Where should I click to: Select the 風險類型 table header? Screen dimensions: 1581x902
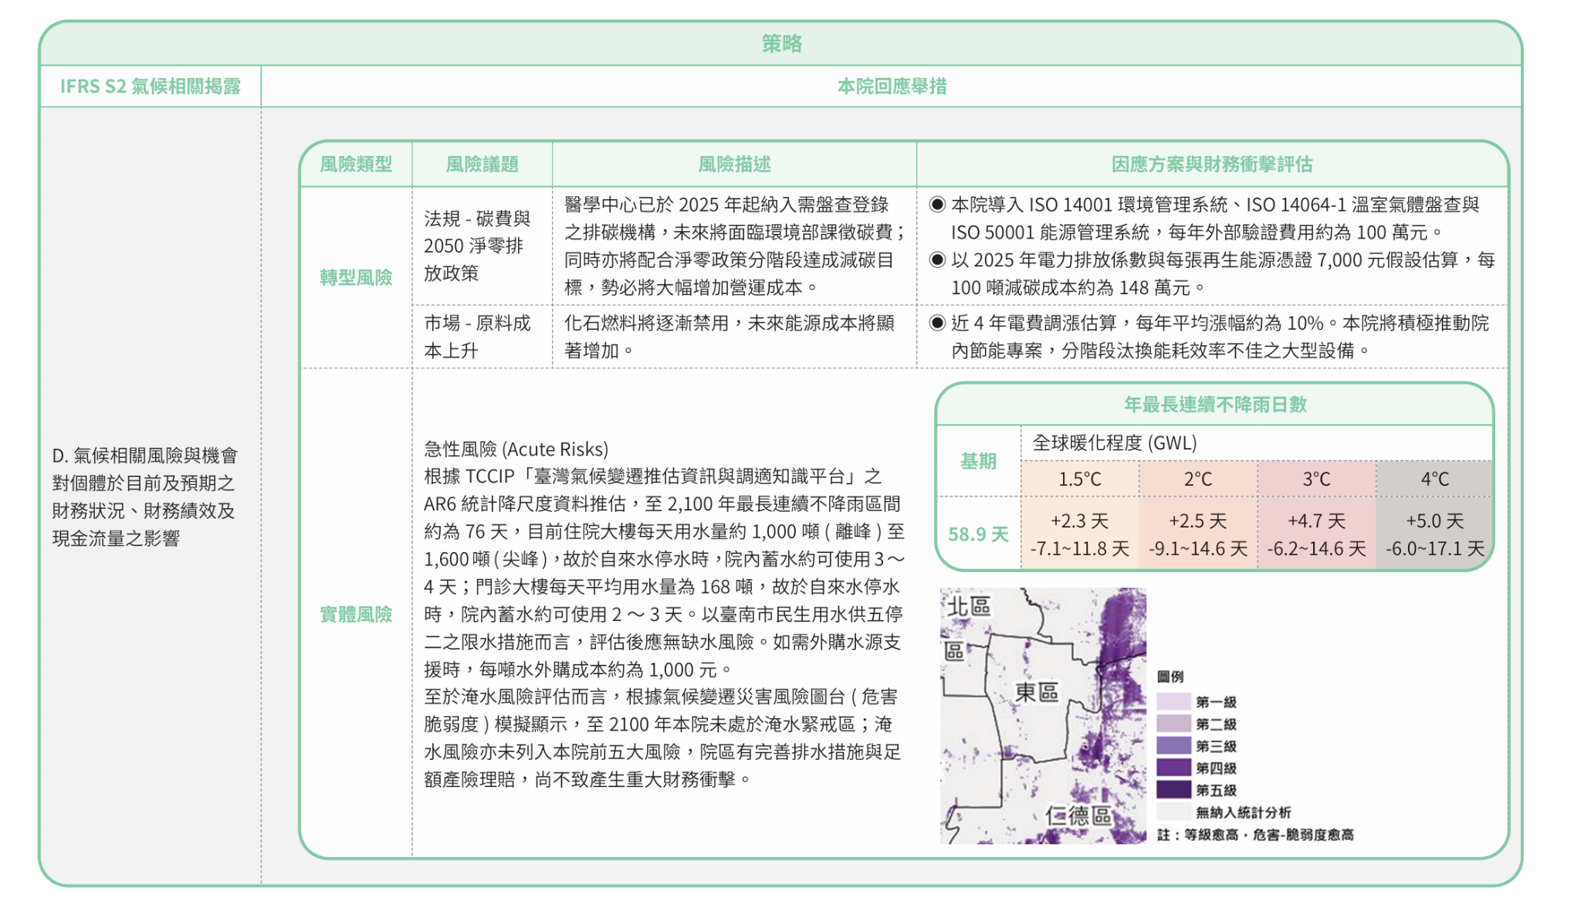[356, 164]
